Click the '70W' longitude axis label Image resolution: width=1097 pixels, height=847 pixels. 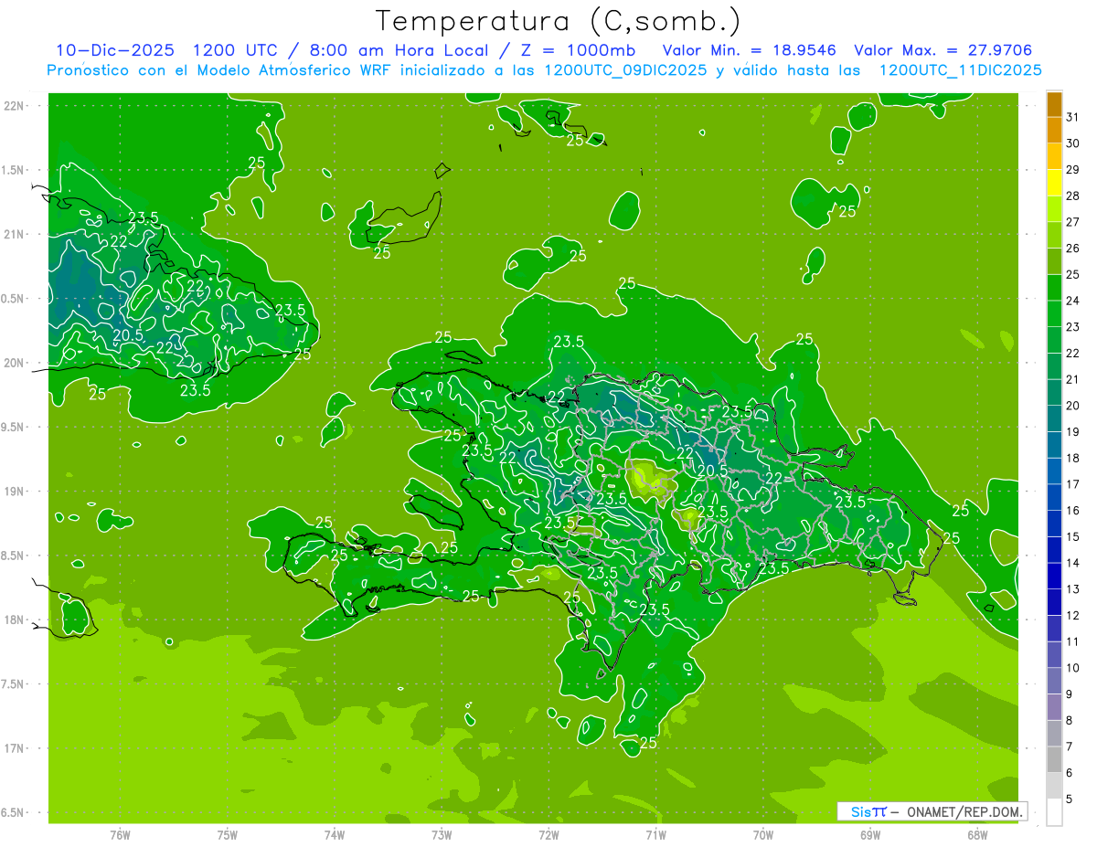tap(763, 834)
